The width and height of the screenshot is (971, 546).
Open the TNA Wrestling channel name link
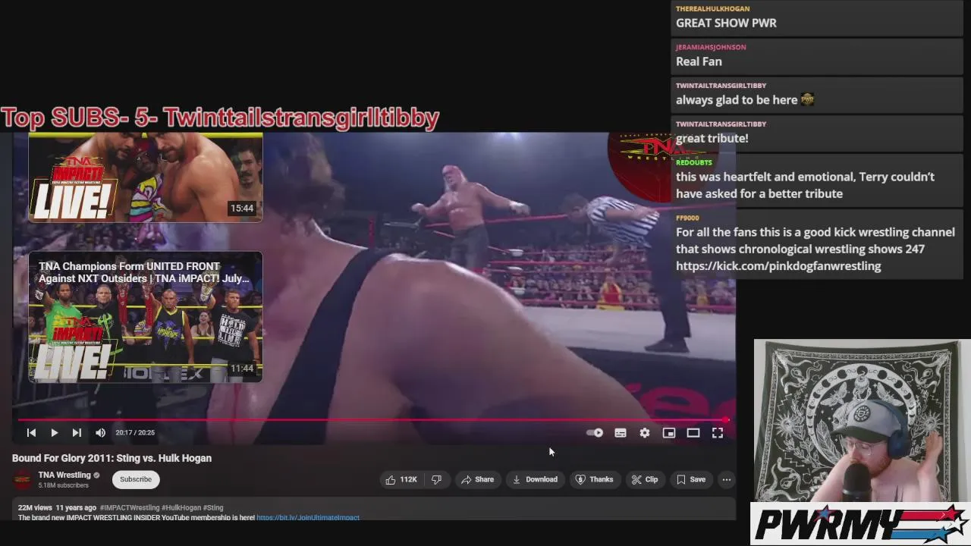(x=64, y=475)
